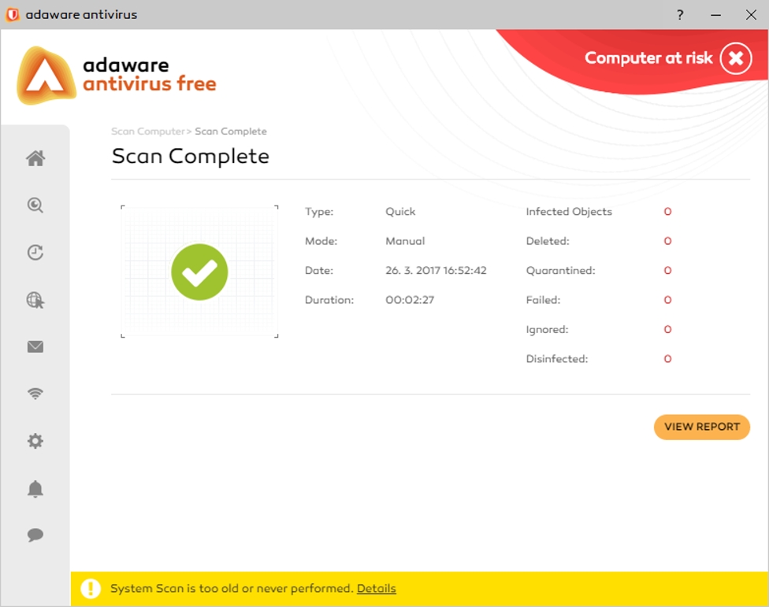Click the help question mark in title bar
The image size is (769, 607).
(x=680, y=15)
